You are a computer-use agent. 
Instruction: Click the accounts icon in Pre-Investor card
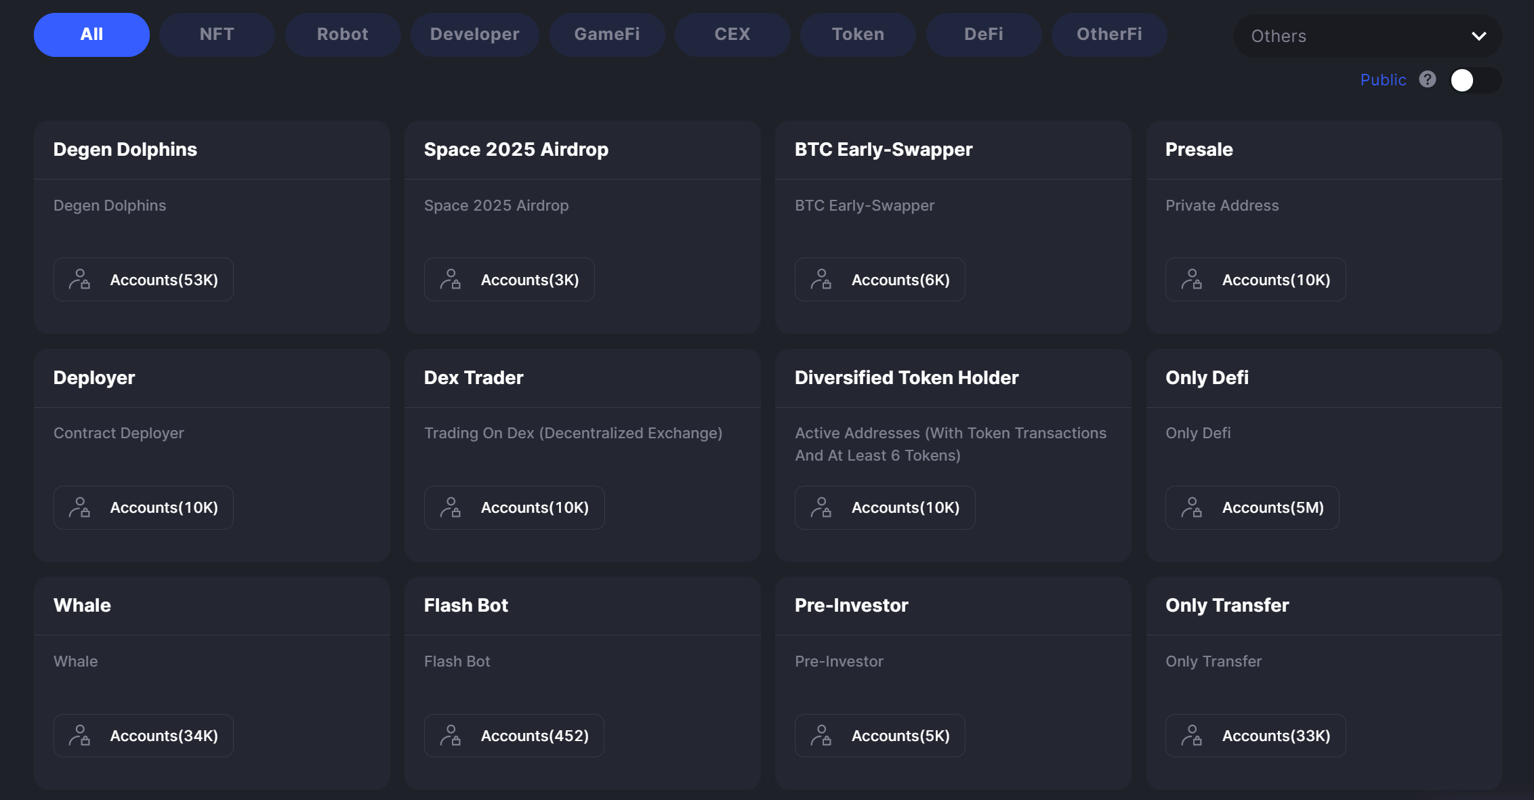[x=821, y=735]
